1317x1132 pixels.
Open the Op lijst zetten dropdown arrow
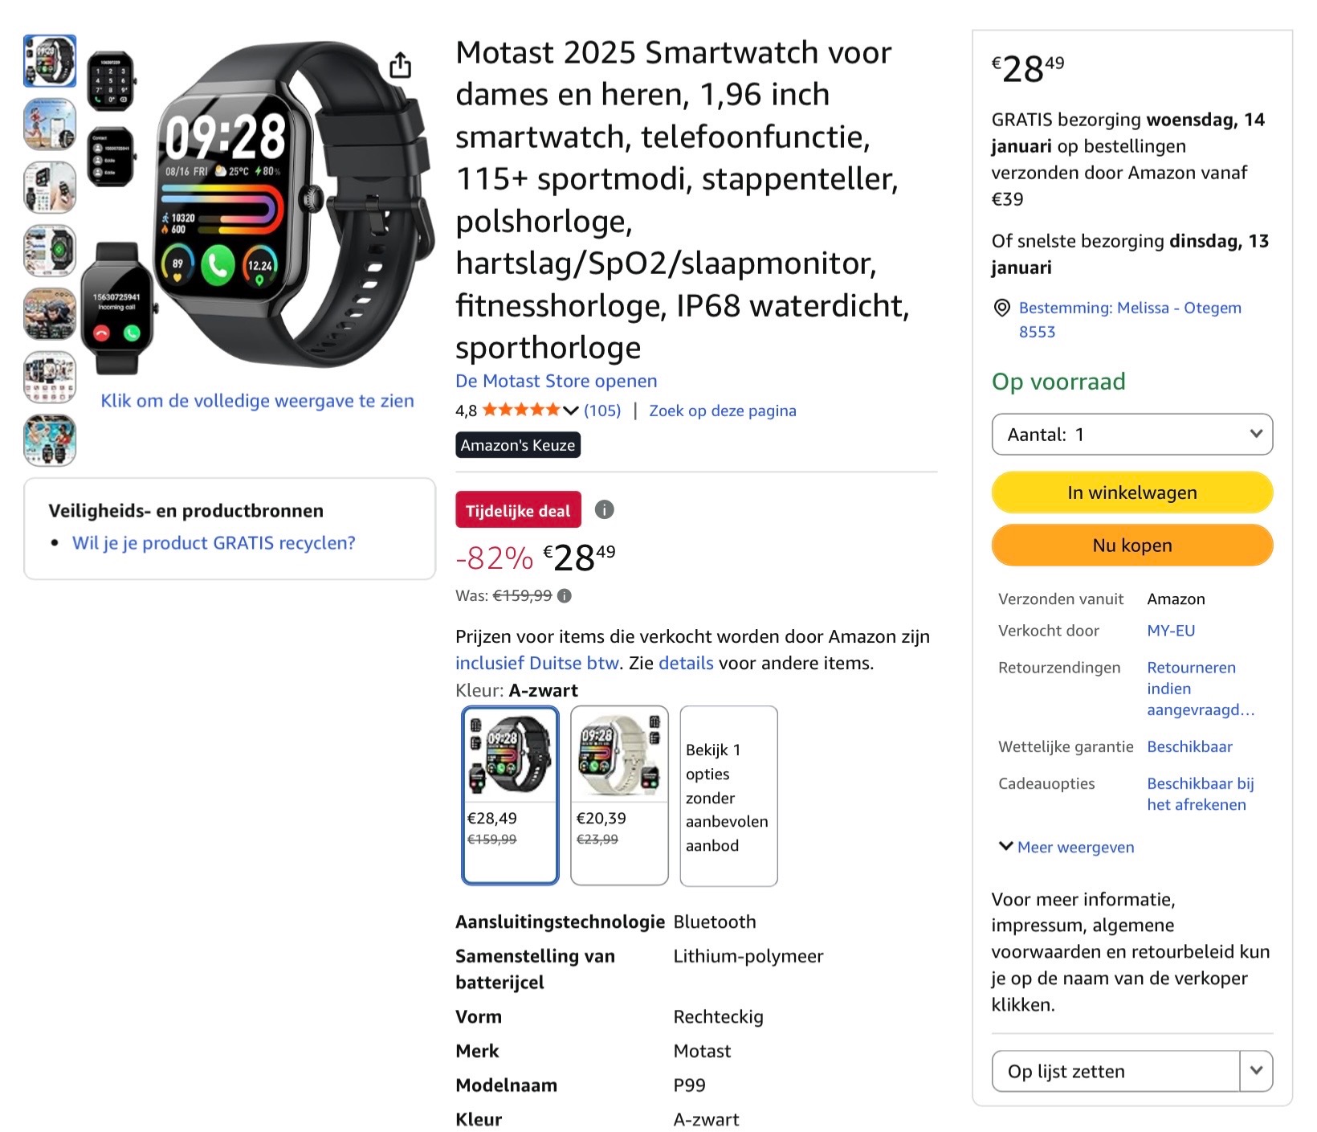(1254, 1071)
